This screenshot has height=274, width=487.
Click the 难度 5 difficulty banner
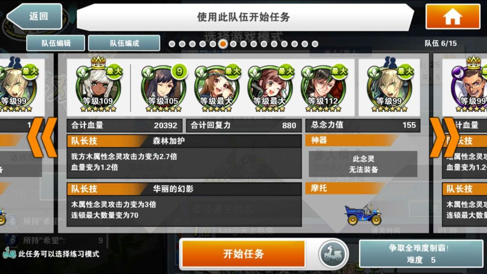(x=421, y=254)
